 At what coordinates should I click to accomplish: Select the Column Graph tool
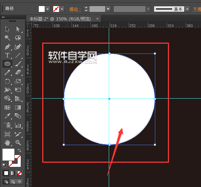point(18,125)
